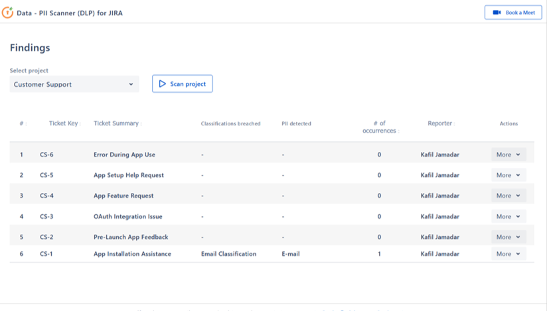Click the app logo icon in the header

tap(8, 13)
